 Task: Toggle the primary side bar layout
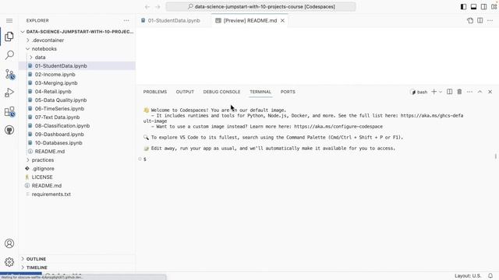click(463, 7)
